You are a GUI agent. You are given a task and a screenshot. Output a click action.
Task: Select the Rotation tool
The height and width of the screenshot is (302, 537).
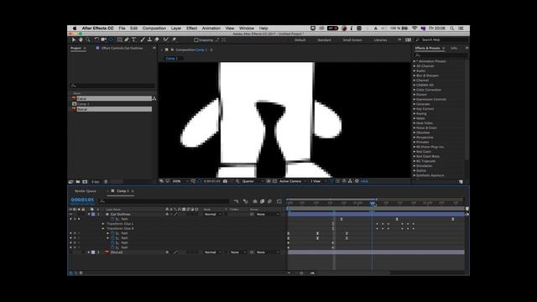click(96, 40)
